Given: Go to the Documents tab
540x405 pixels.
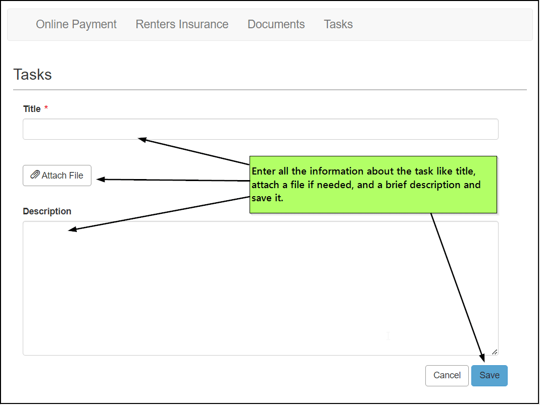Looking at the screenshot, I should coord(276,24).
